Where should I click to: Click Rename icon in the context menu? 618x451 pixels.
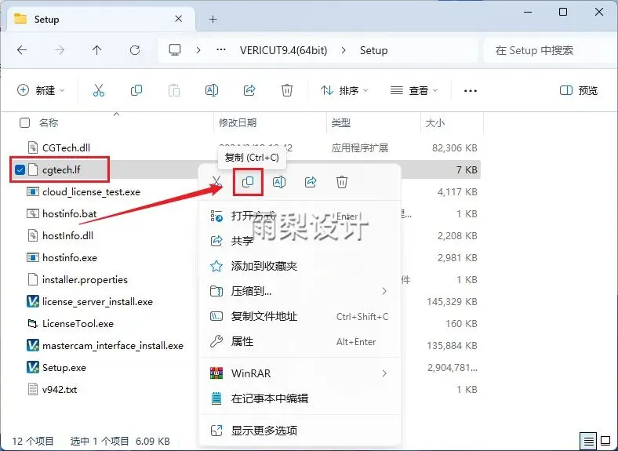point(279,182)
